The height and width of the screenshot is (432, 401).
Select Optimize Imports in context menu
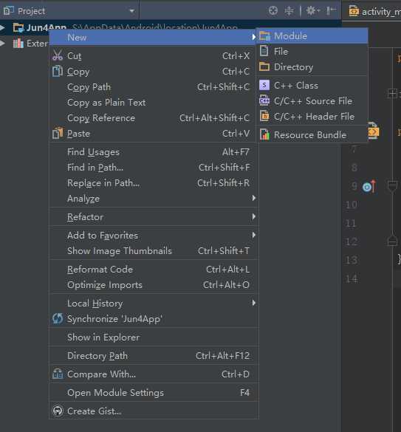click(153, 284)
